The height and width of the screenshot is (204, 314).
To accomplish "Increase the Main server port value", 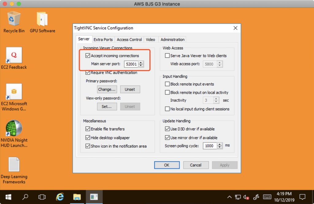I will click(x=141, y=63).
